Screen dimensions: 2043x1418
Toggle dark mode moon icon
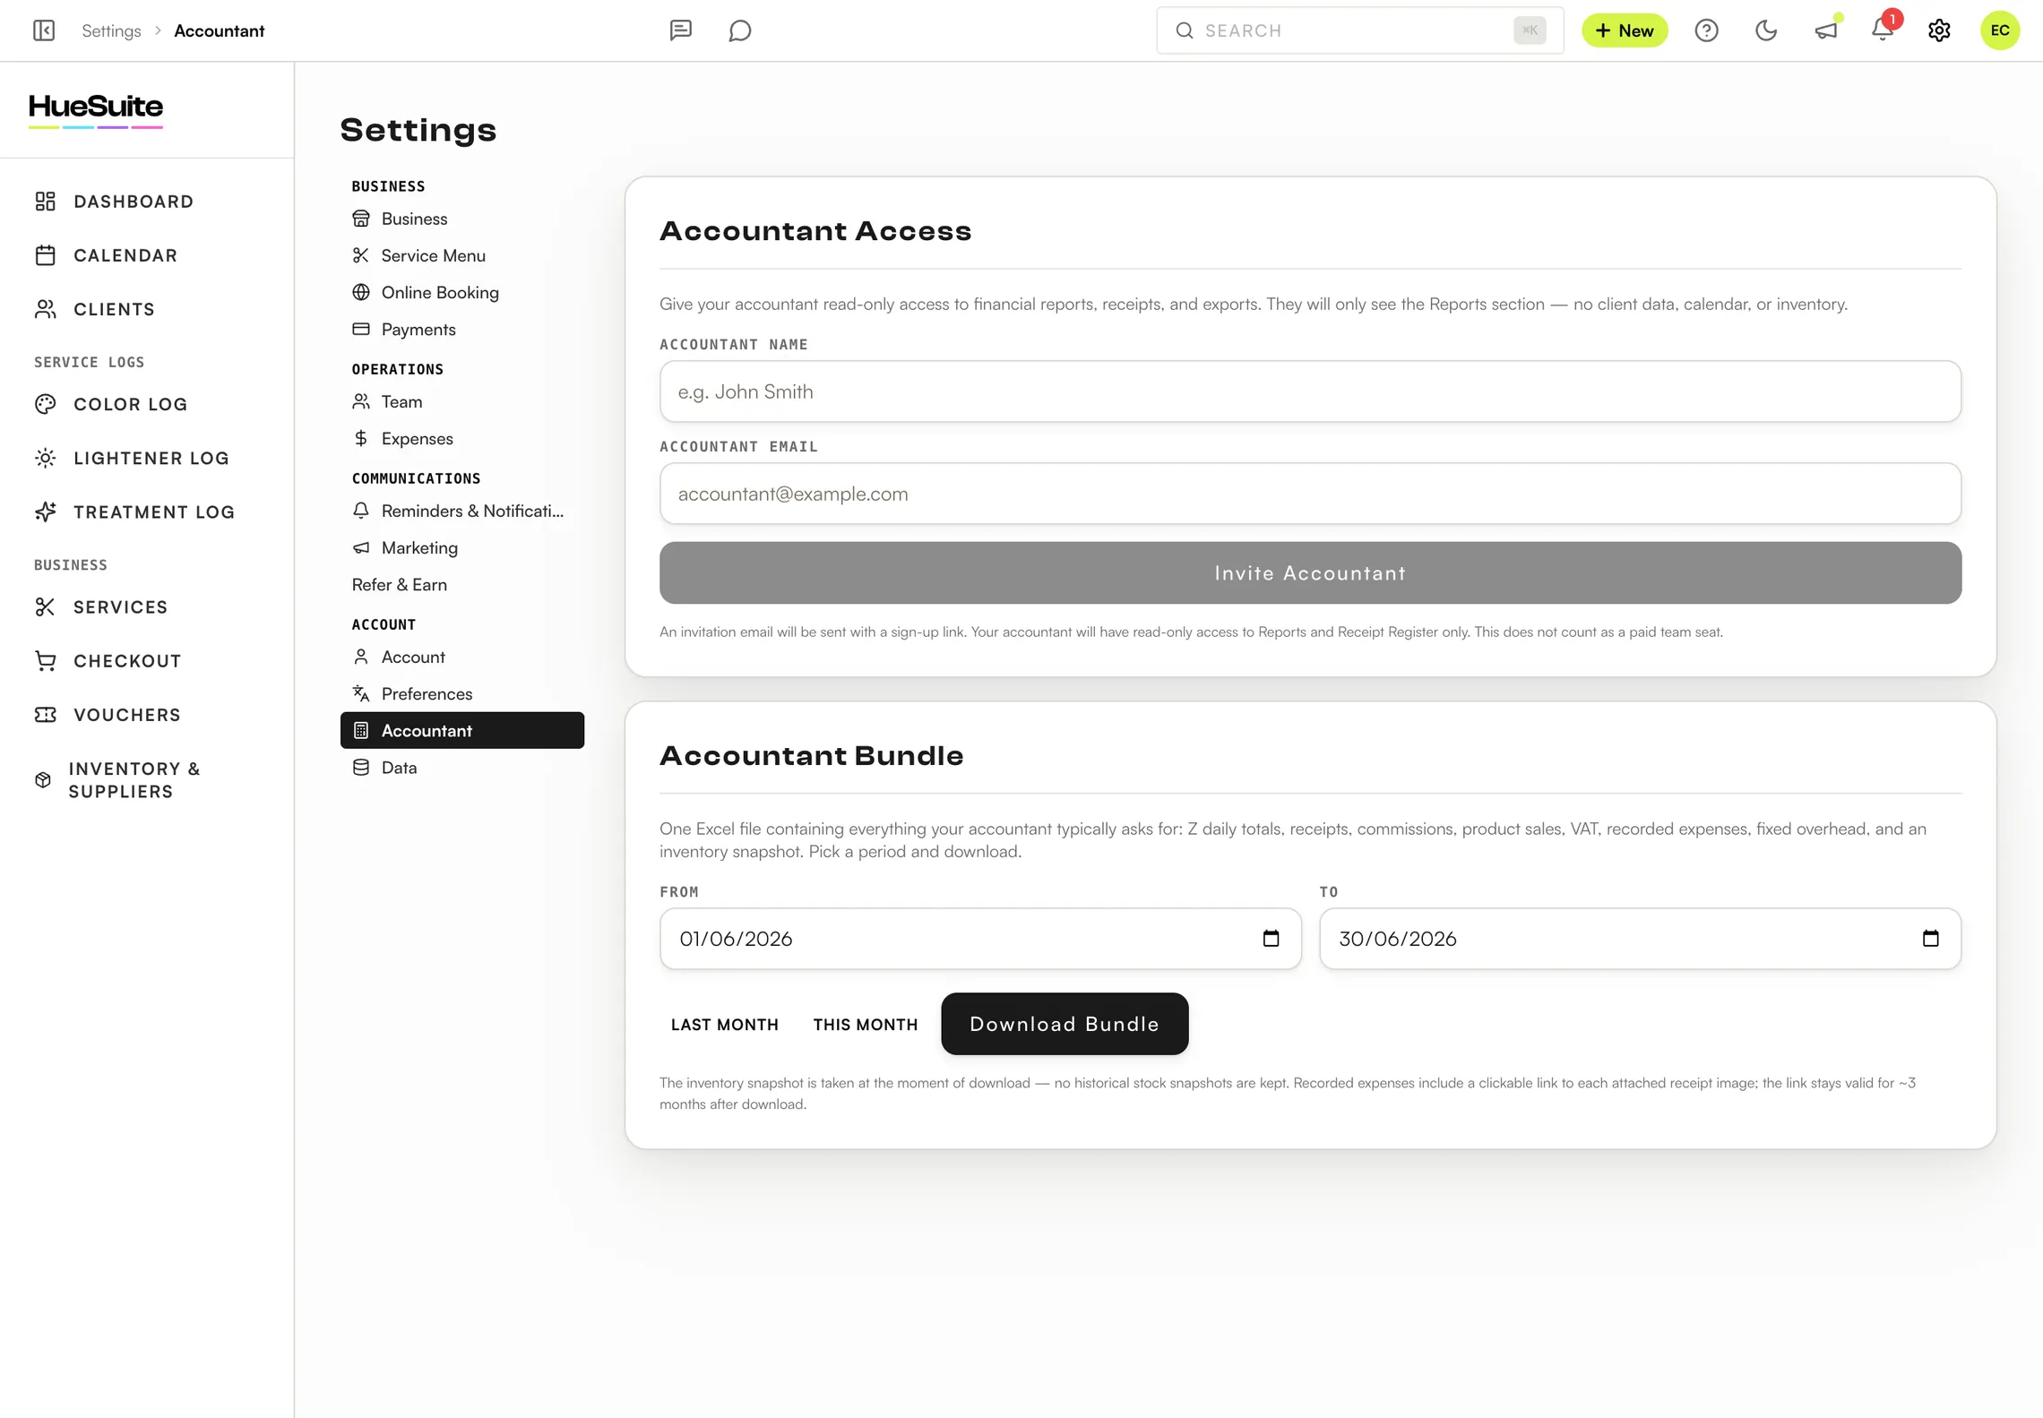(x=1765, y=30)
